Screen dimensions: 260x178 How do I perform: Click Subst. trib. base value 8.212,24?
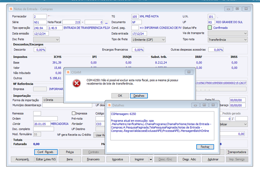161,63
